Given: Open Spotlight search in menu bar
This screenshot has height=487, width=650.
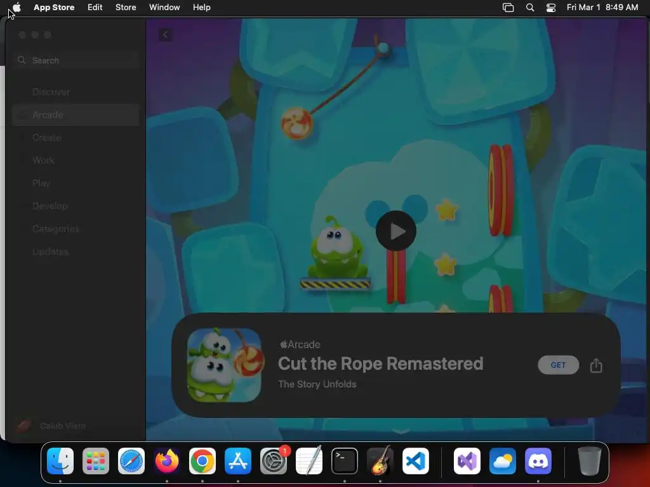Looking at the screenshot, I should [530, 7].
